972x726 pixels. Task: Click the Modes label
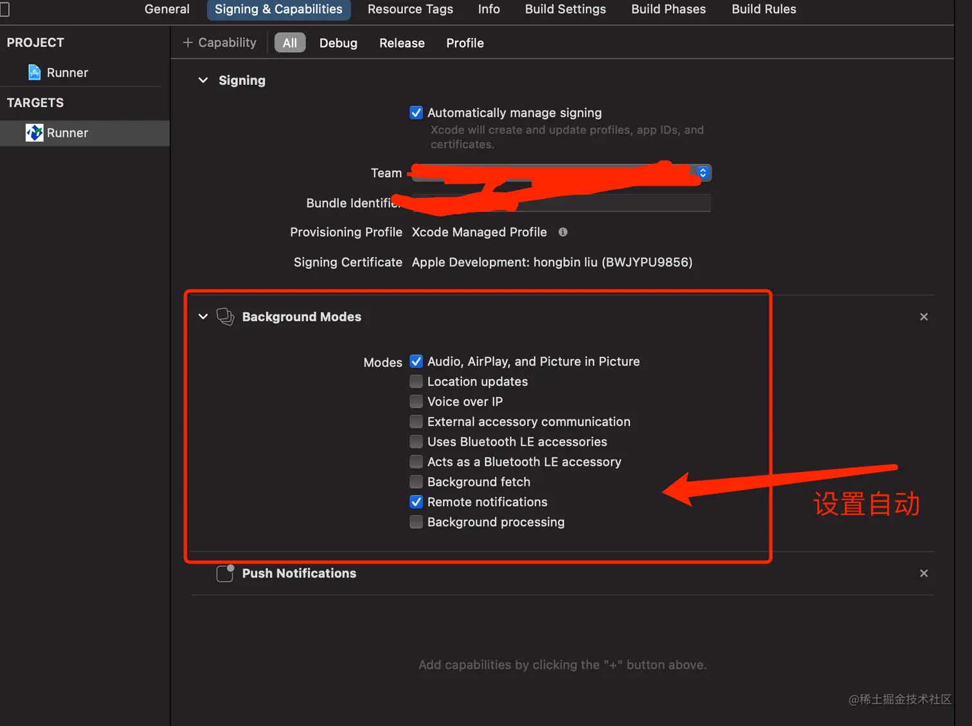[383, 362]
